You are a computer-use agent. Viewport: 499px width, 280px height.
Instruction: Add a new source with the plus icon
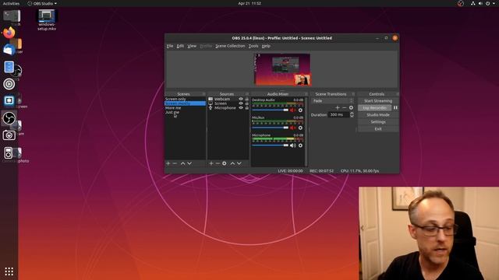tap(211, 163)
